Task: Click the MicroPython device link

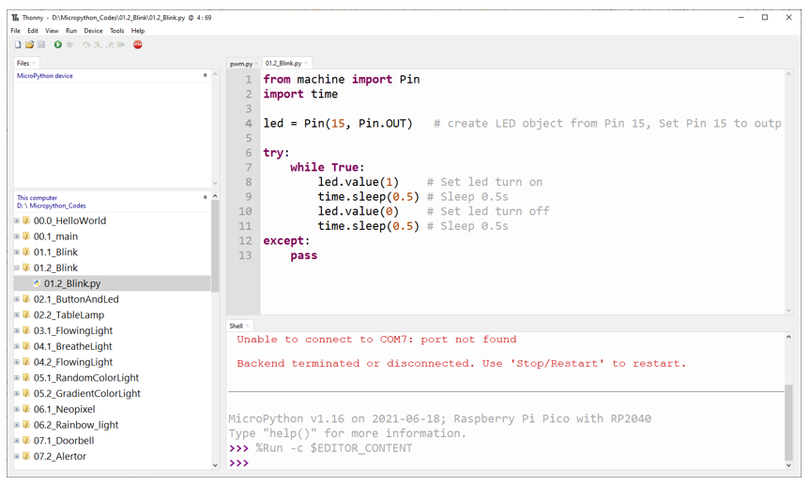Action: click(45, 76)
